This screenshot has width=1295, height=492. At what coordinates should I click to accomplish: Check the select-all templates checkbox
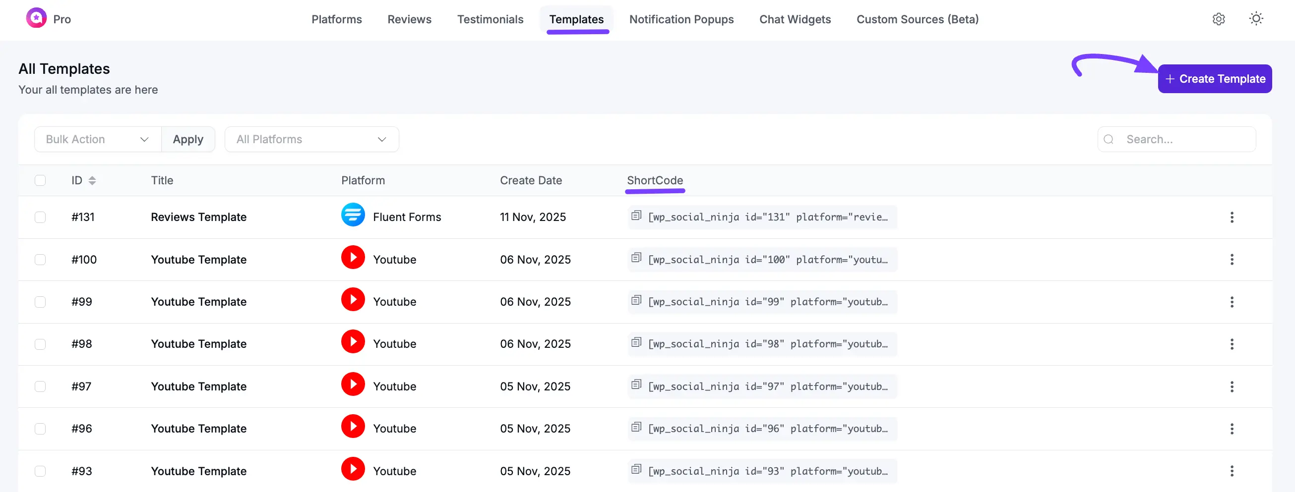tap(40, 180)
